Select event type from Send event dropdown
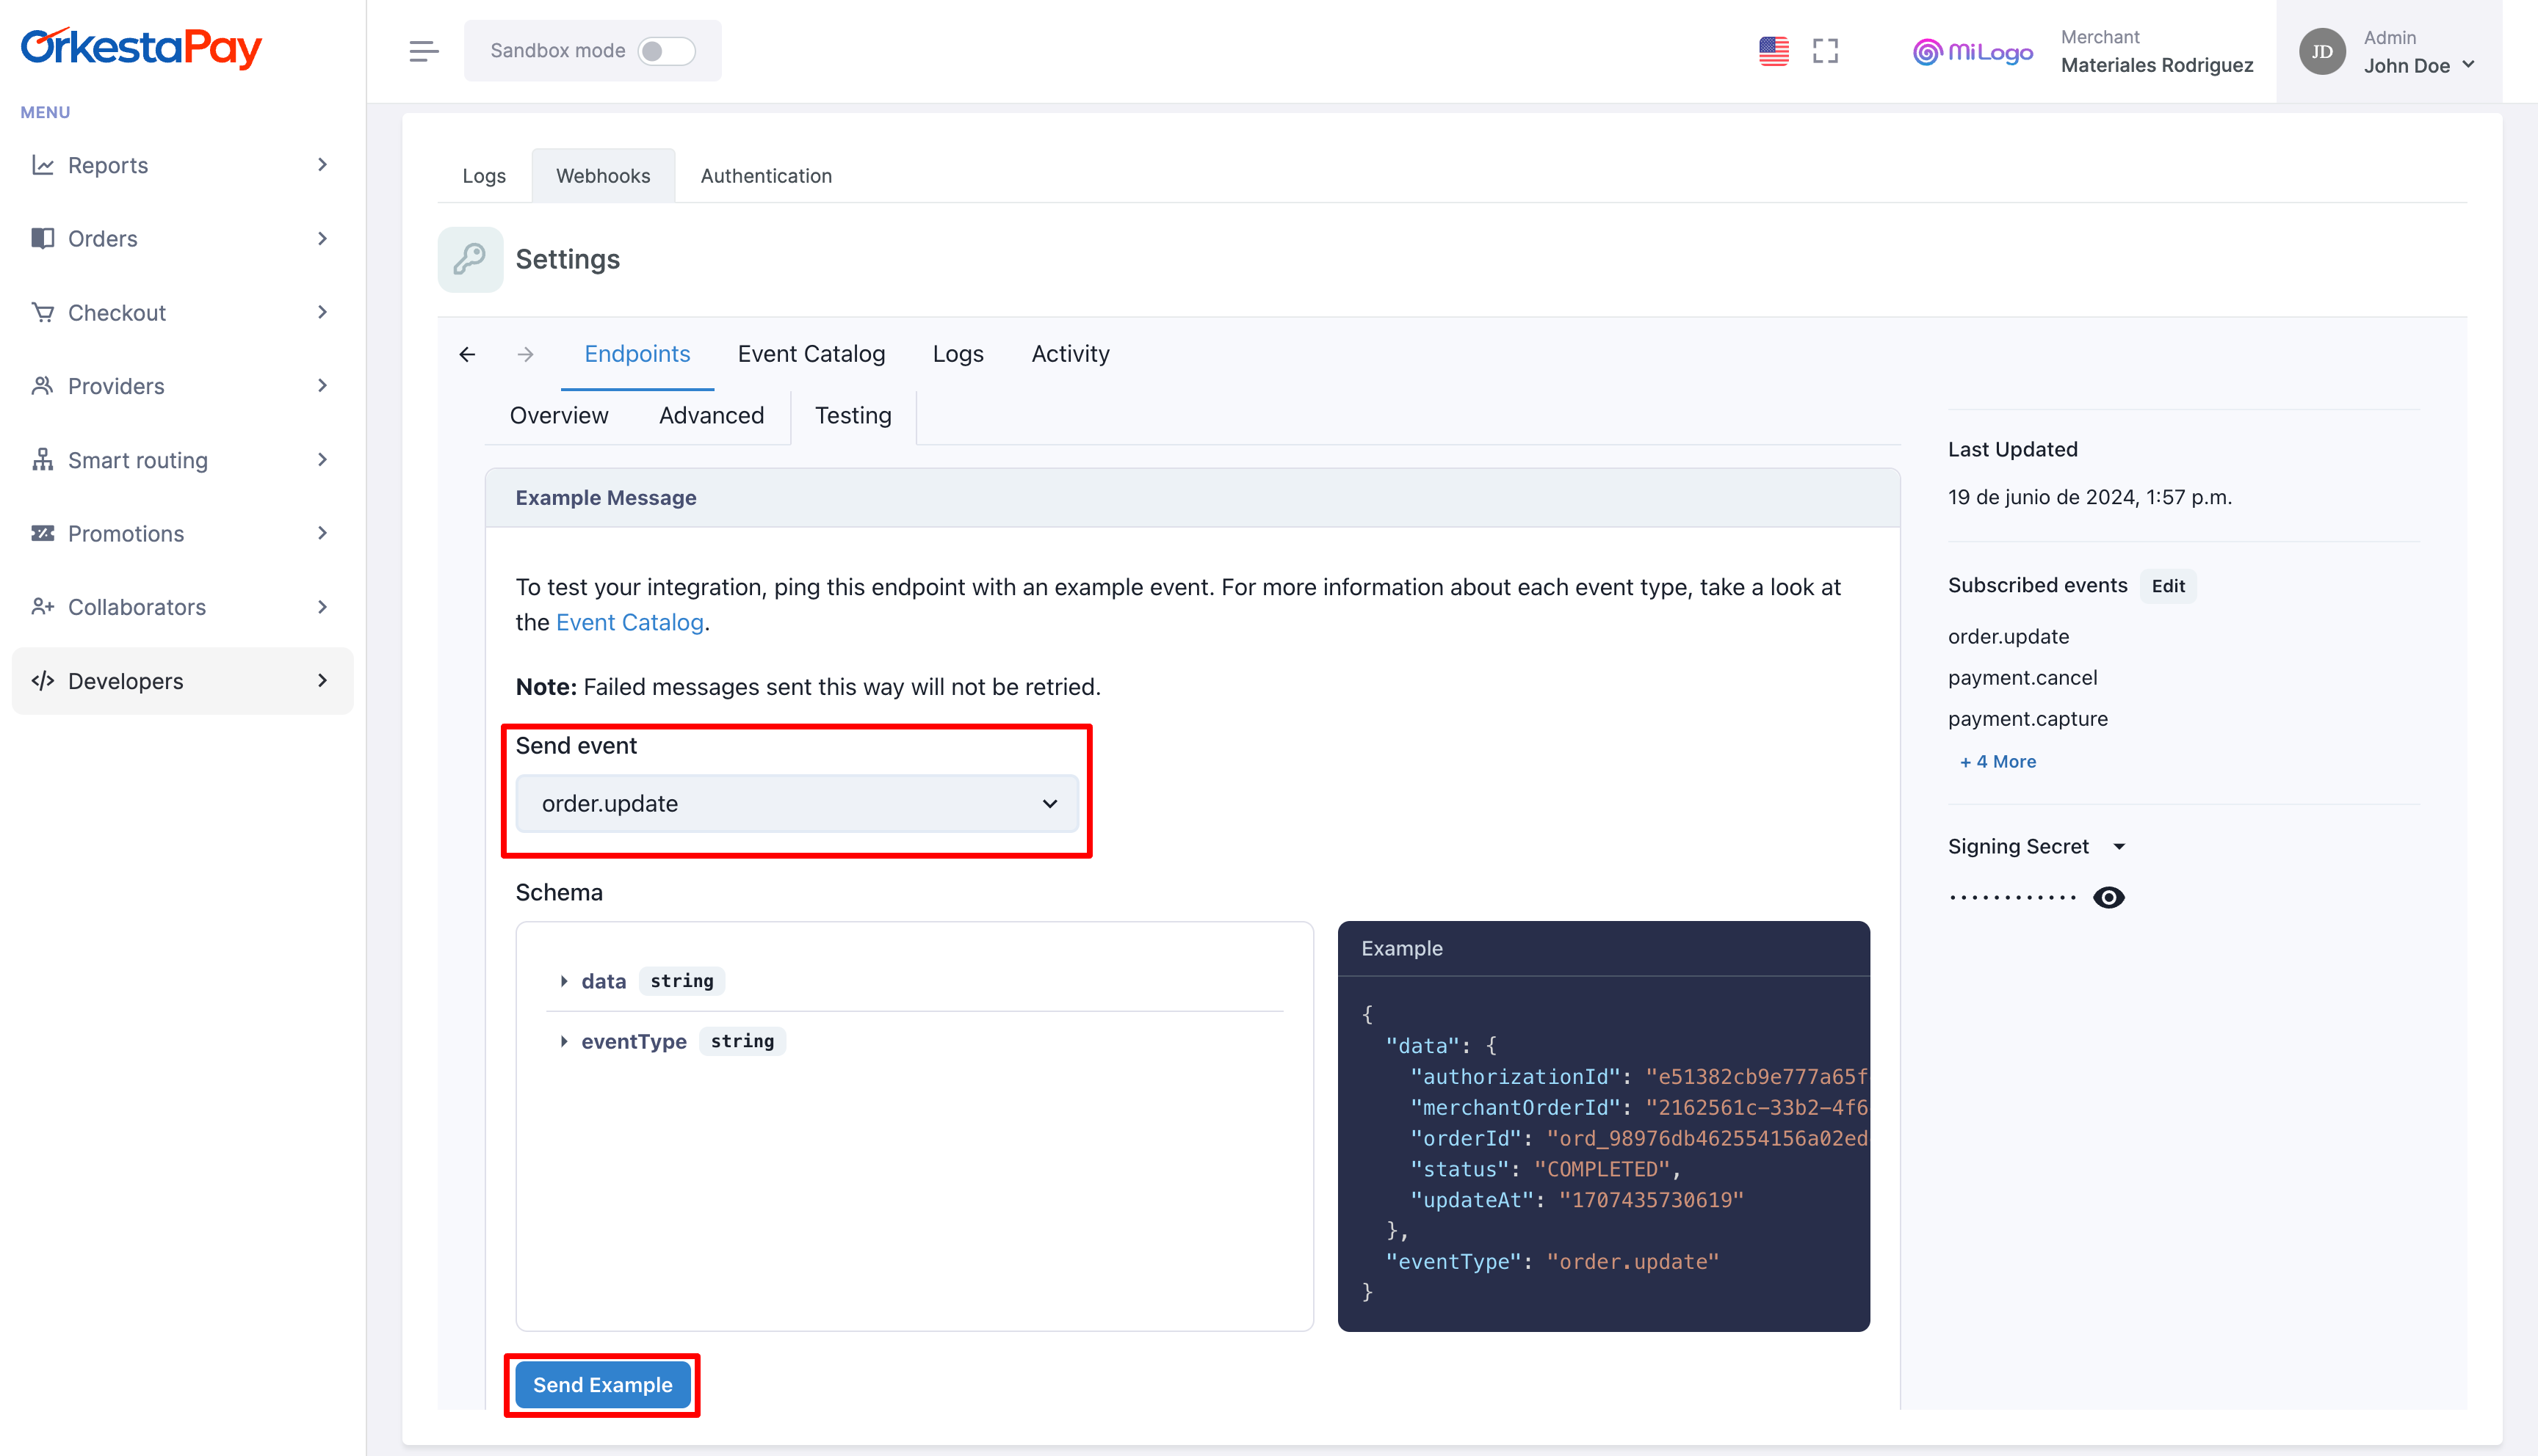Screen dimensions: 2538x1456 [798, 803]
